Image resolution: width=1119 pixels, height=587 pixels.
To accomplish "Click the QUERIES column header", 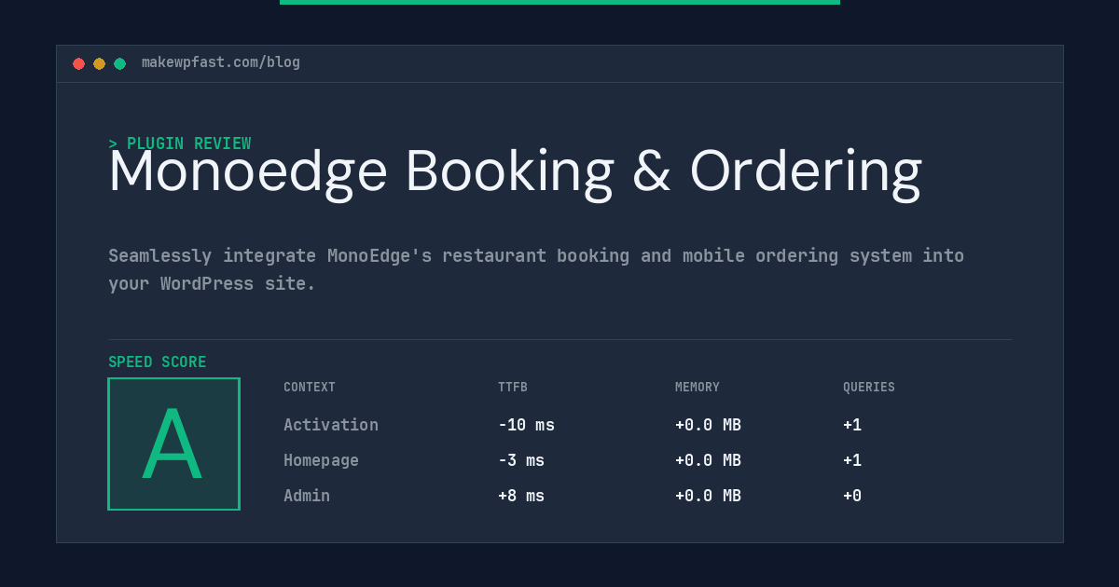I will click(869, 387).
